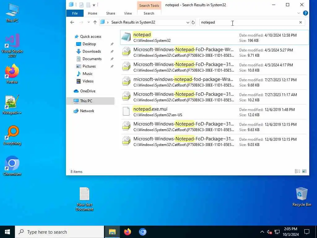317x238 pixels.
Task: Switch to large icons view layout
Action: click(x=304, y=171)
